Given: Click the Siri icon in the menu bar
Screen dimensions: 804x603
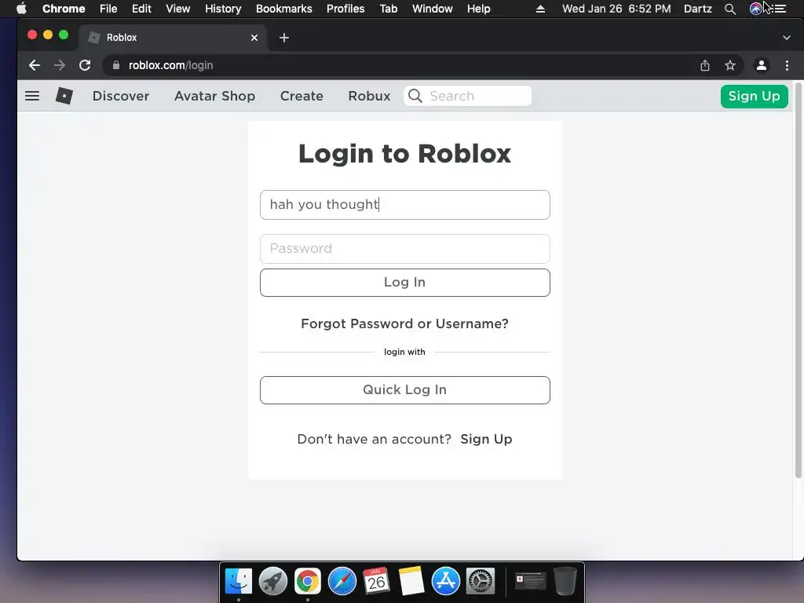Looking at the screenshot, I should pos(756,9).
